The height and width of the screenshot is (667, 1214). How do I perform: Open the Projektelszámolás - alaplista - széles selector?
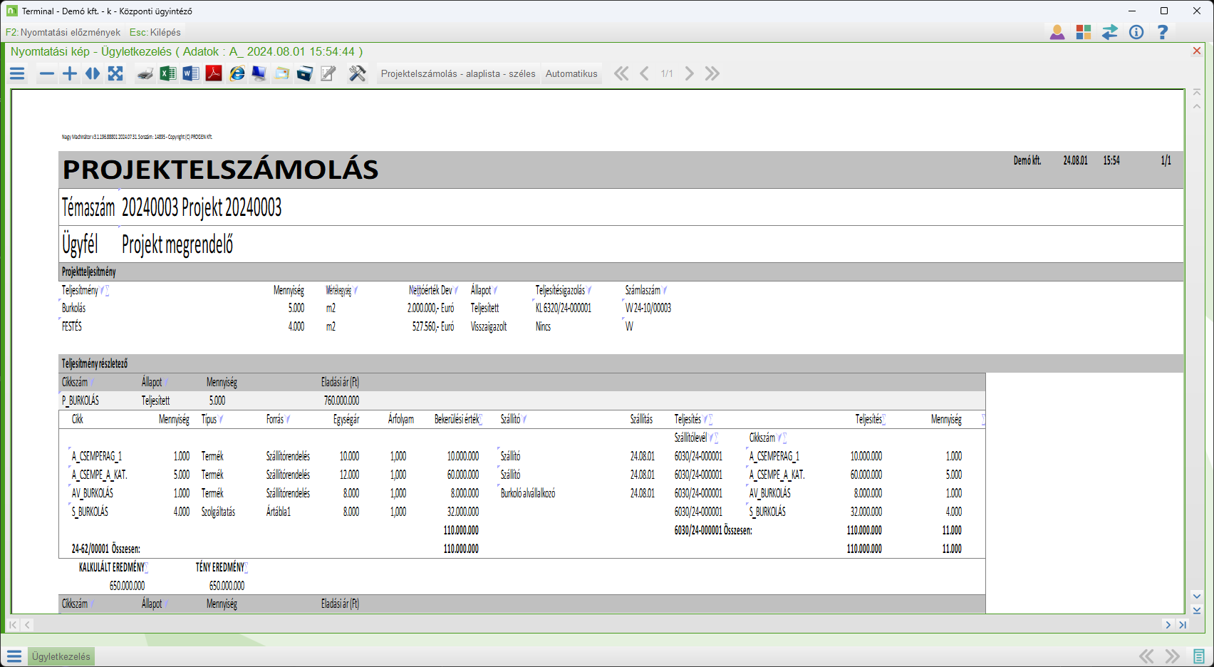coord(458,73)
